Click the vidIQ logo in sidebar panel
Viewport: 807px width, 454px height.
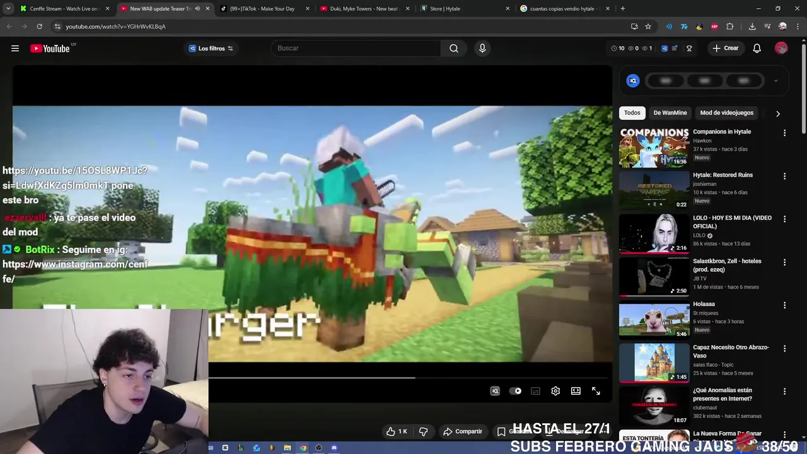pyautogui.click(x=633, y=81)
